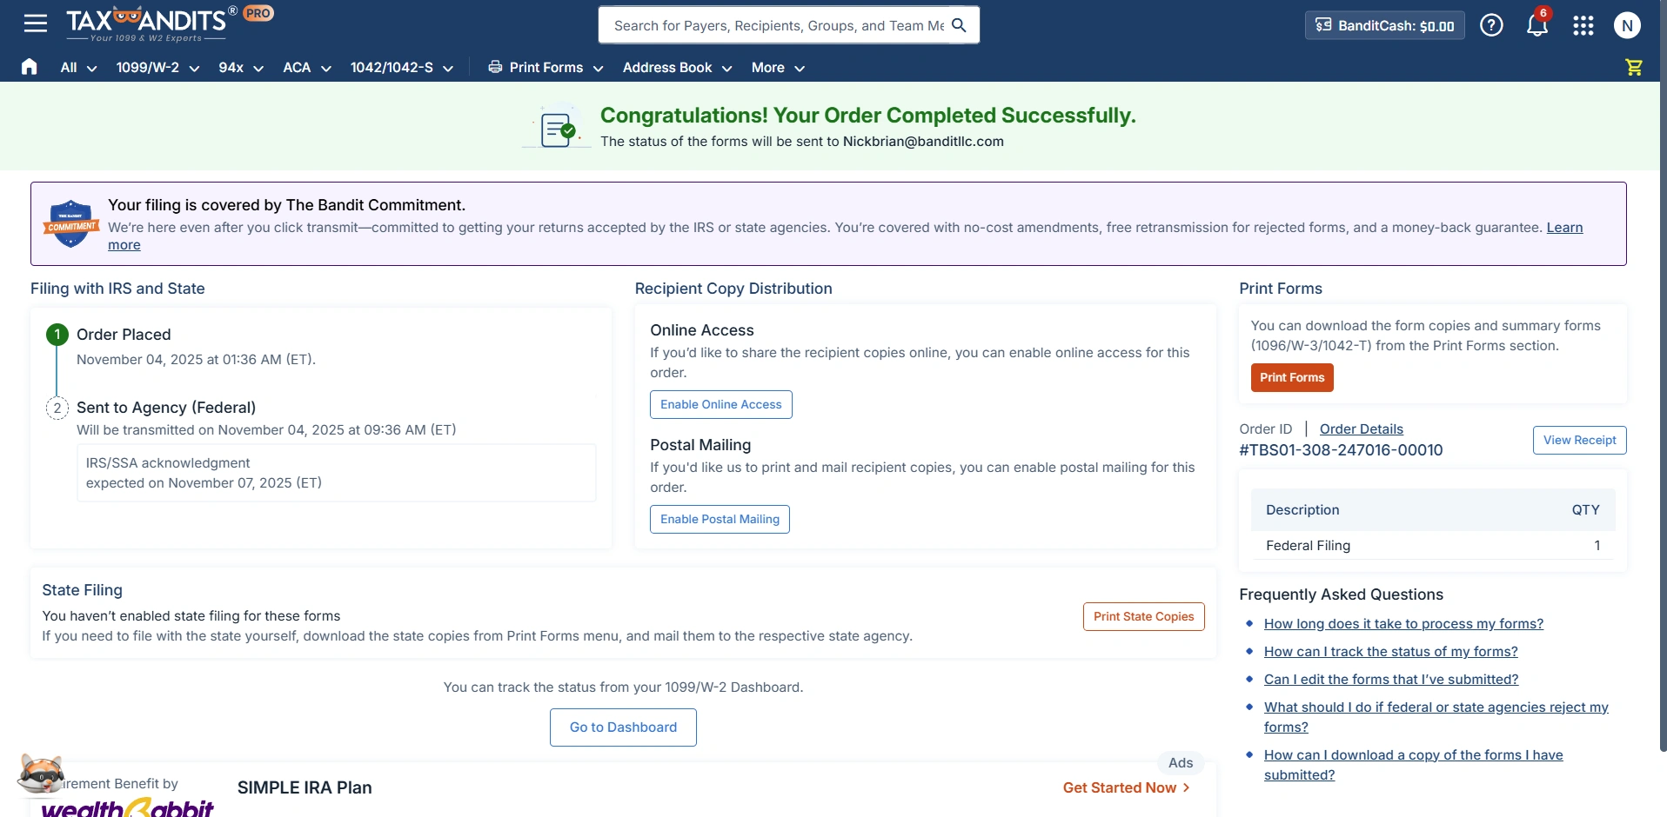
Task: Click the help question mark icon
Action: click(x=1491, y=25)
